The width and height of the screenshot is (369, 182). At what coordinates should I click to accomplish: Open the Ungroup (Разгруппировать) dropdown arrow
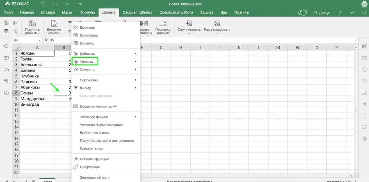point(217,34)
